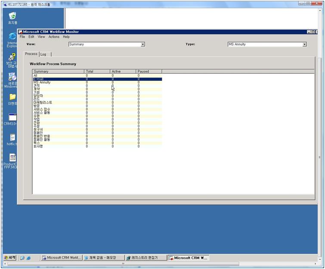The width and height of the screenshot is (325, 269).
Task: Select the E-mail row
Action: click(x=97, y=79)
